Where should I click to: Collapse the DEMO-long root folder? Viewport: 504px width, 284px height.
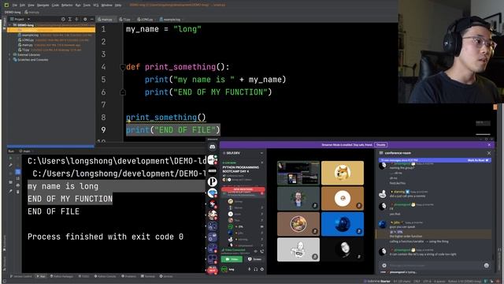coord(10,25)
